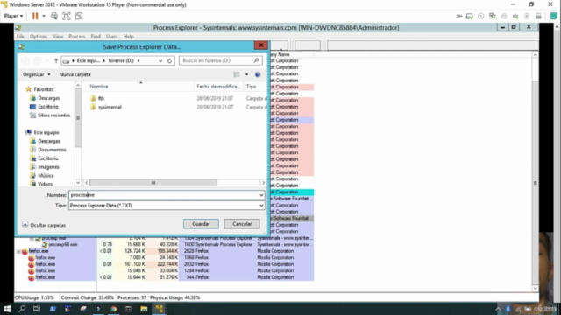The width and height of the screenshot is (561, 315).
Task: Click the send Ctrl+Alt+Del icon
Action: click(54, 16)
